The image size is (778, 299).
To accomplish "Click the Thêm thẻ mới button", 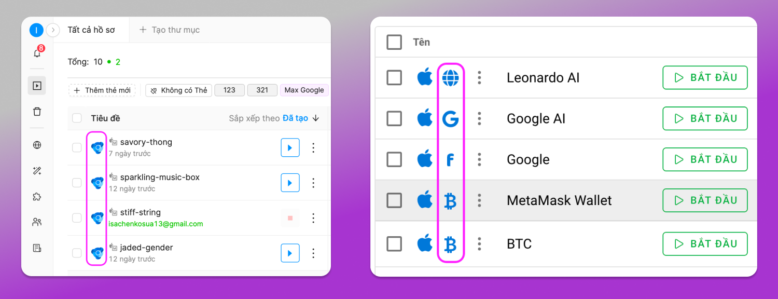I will pos(102,90).
